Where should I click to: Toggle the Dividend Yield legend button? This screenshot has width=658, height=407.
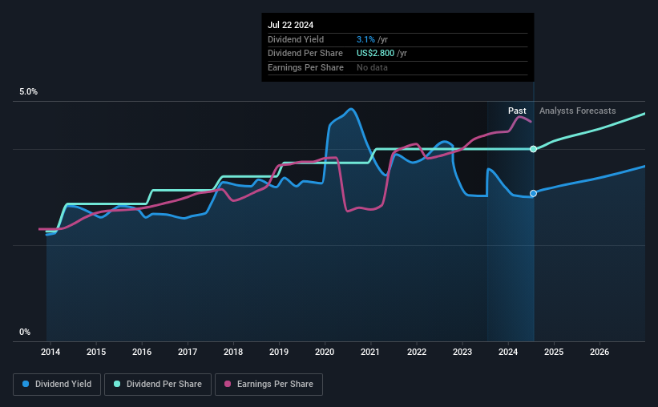tap(57, 385)
